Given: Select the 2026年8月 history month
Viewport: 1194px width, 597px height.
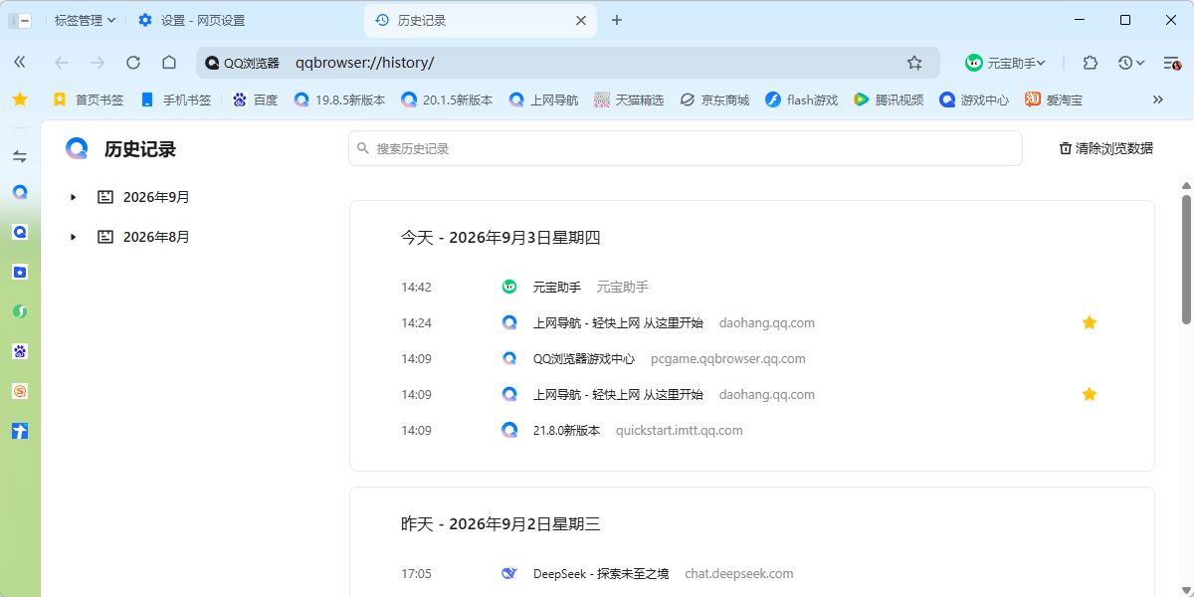Looking at the screenshot, I should click(x=156, y=237).
